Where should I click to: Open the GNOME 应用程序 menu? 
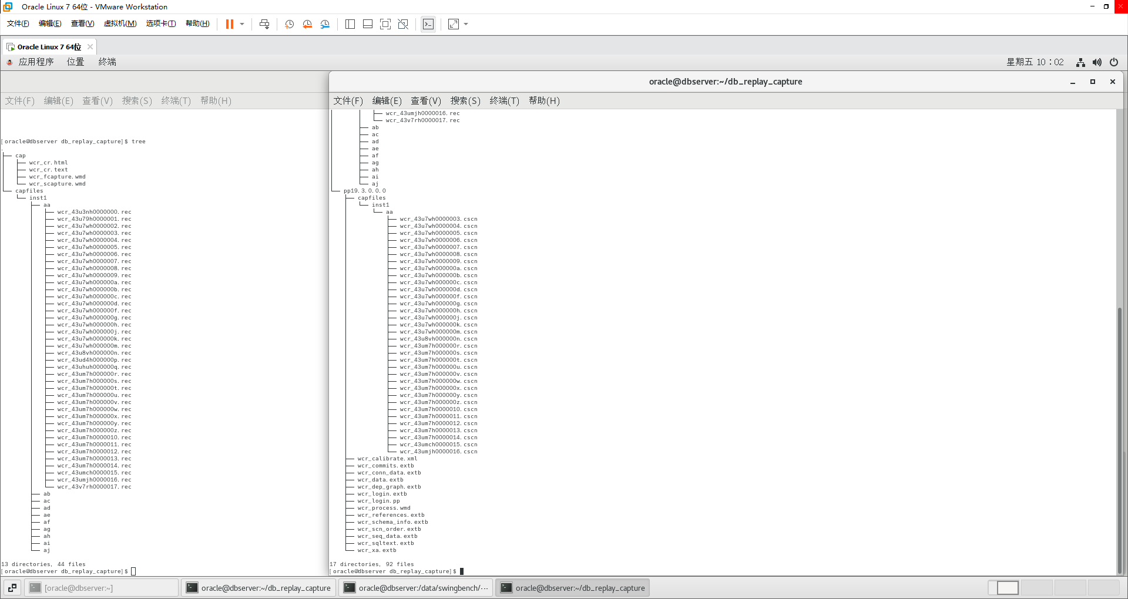tap(36, 62)
